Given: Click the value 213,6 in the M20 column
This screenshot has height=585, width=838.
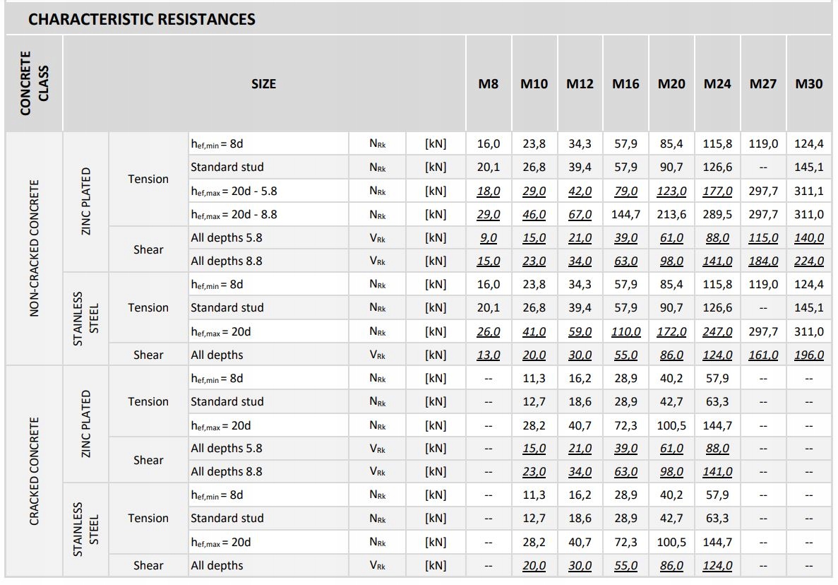Looking at the screenshot, I should [671, 215].
